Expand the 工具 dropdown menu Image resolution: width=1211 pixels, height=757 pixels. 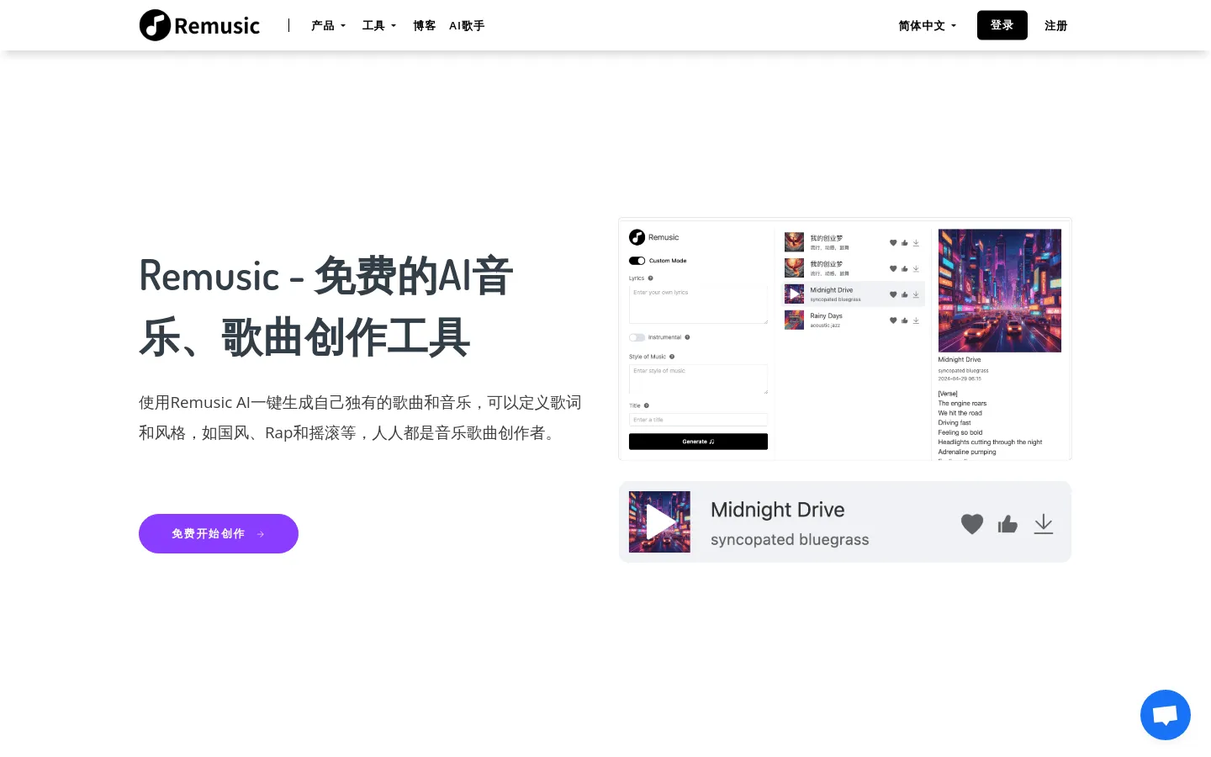click(378, 26)
